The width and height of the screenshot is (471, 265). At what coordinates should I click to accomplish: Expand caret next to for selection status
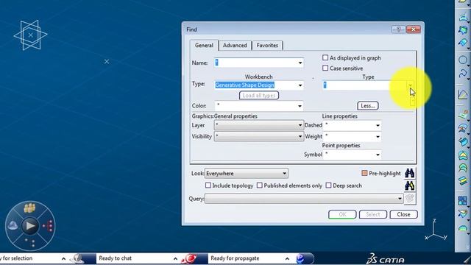pos(63,258)
